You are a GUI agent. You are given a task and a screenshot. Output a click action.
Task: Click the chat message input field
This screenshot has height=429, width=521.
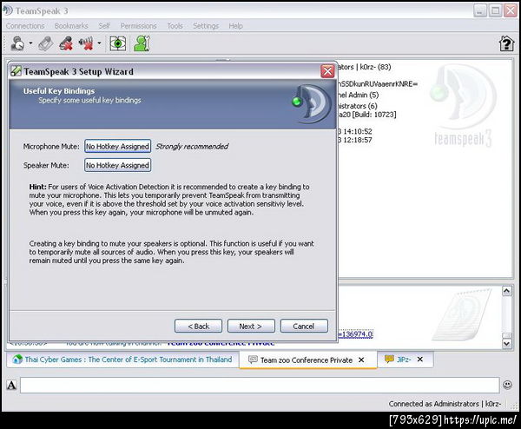(x=260, y=385)
